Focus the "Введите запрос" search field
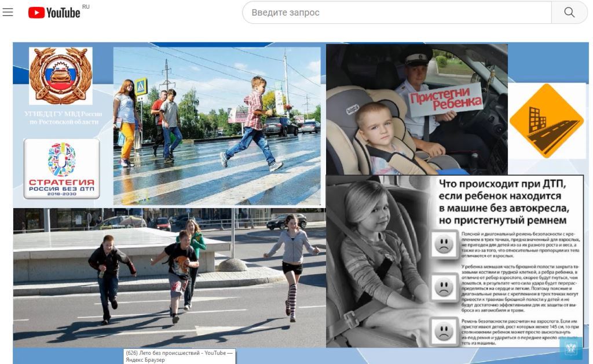This screenshot has width=593, height=364. 396,12
